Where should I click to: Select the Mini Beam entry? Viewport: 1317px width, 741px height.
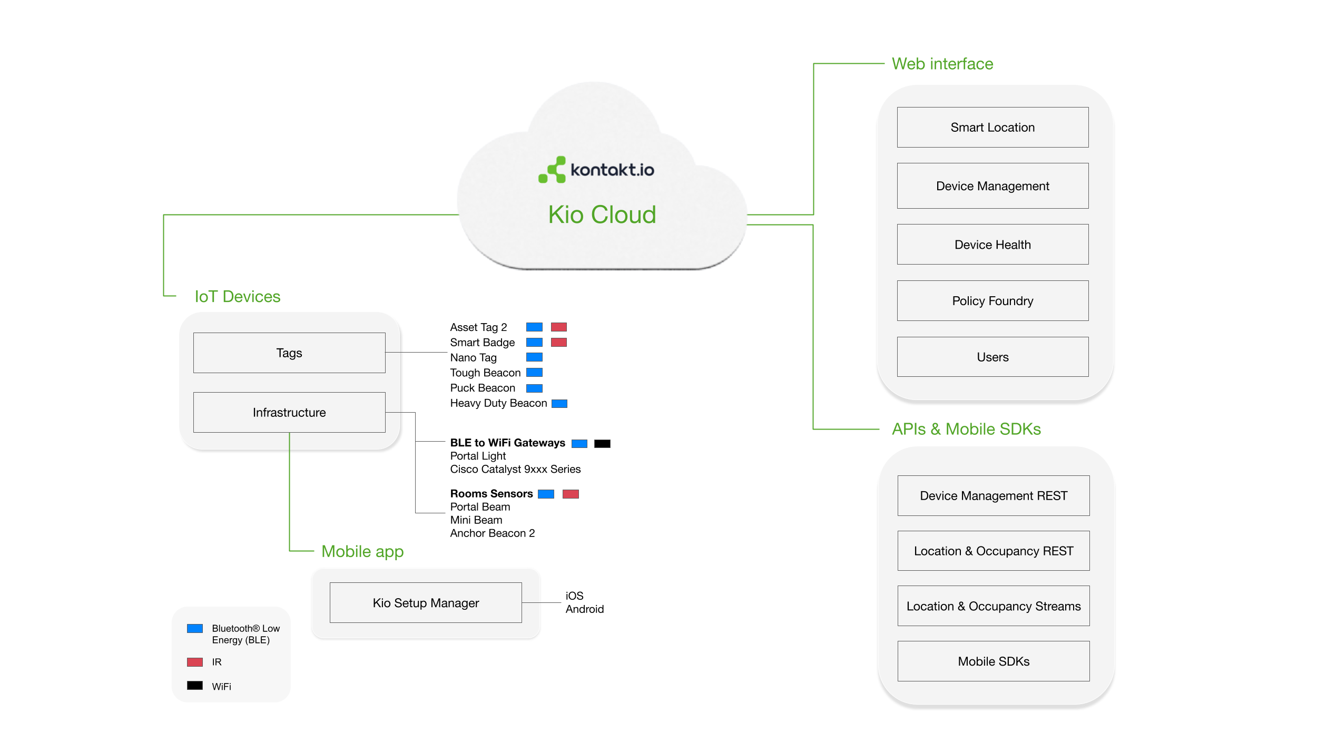pos(476,520)
